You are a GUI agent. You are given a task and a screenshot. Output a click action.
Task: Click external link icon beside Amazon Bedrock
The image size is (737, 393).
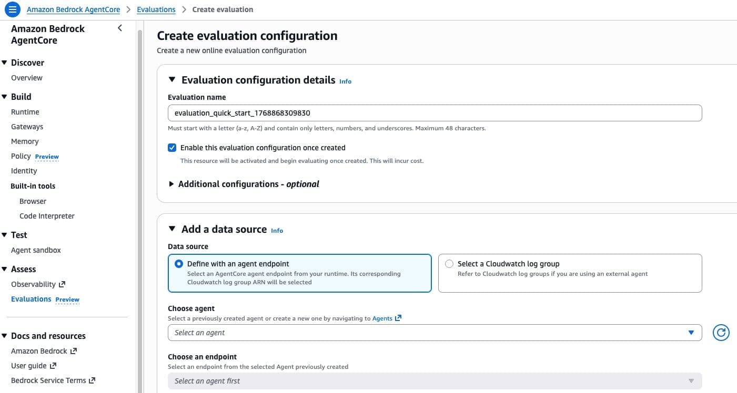click(74, 351)
